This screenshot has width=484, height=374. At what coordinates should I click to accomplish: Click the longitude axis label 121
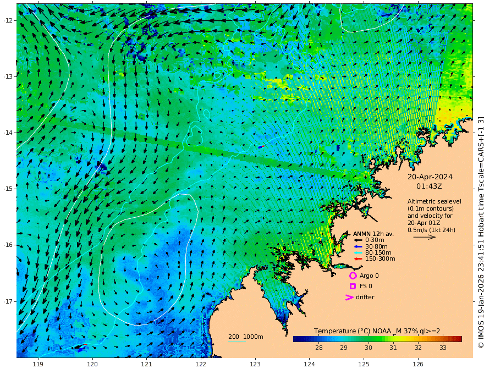click(x=147, y=364)
